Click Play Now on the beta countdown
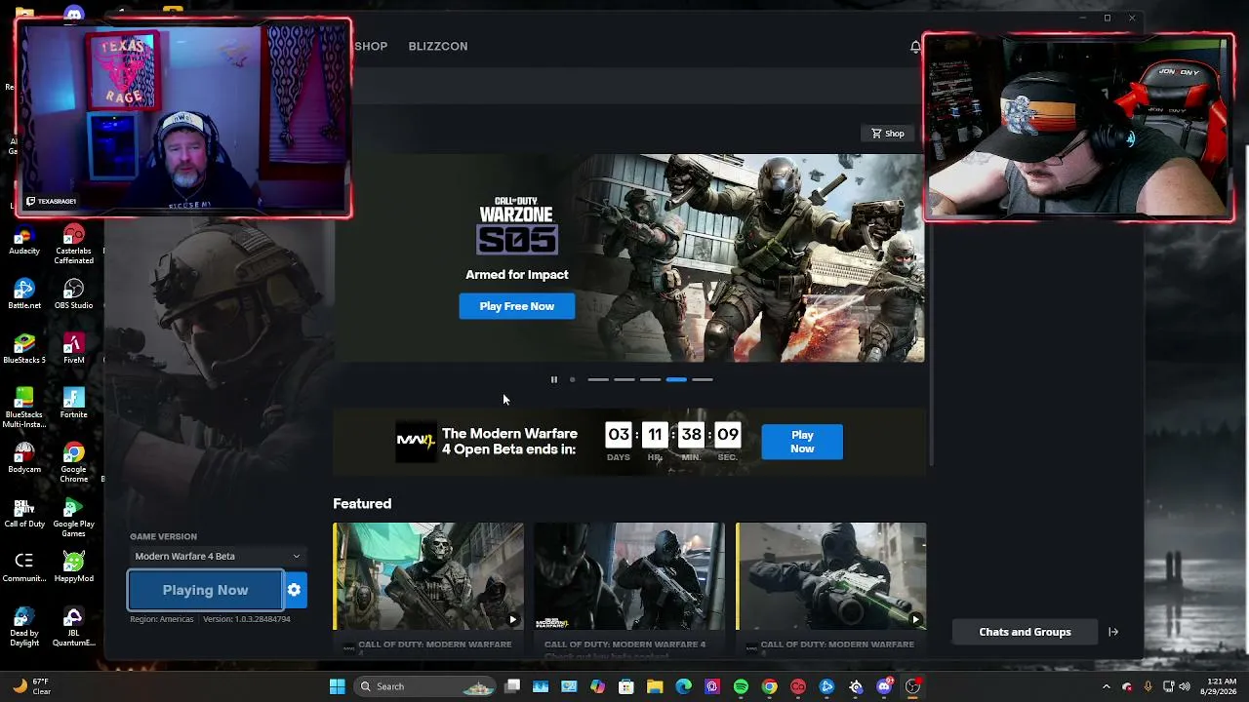This screenshot has height=702, width=1249. point(802,442)
